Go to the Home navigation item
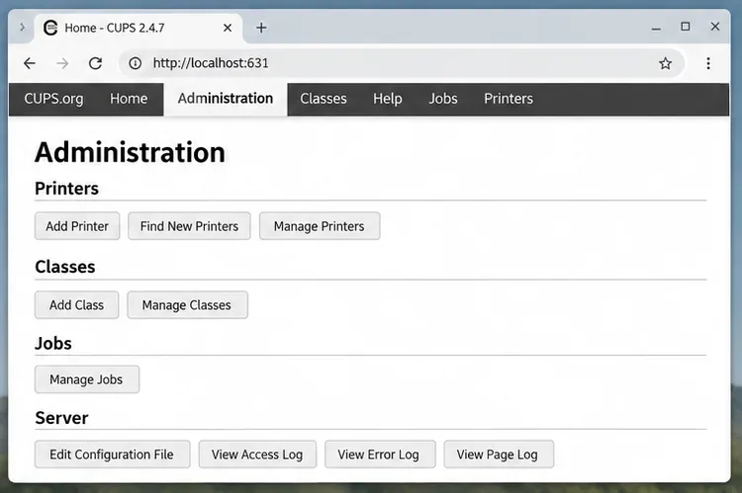 129,99
